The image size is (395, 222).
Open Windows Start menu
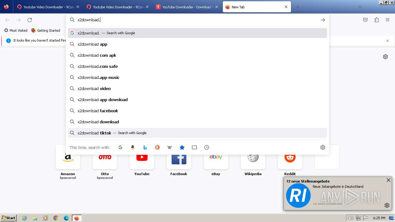9,218
